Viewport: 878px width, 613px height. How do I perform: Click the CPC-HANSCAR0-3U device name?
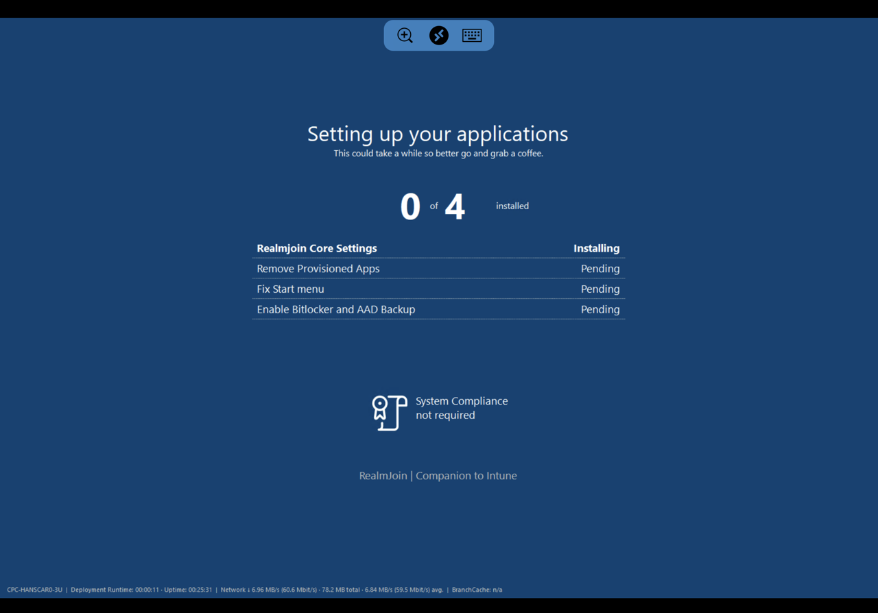pos(34,590)
